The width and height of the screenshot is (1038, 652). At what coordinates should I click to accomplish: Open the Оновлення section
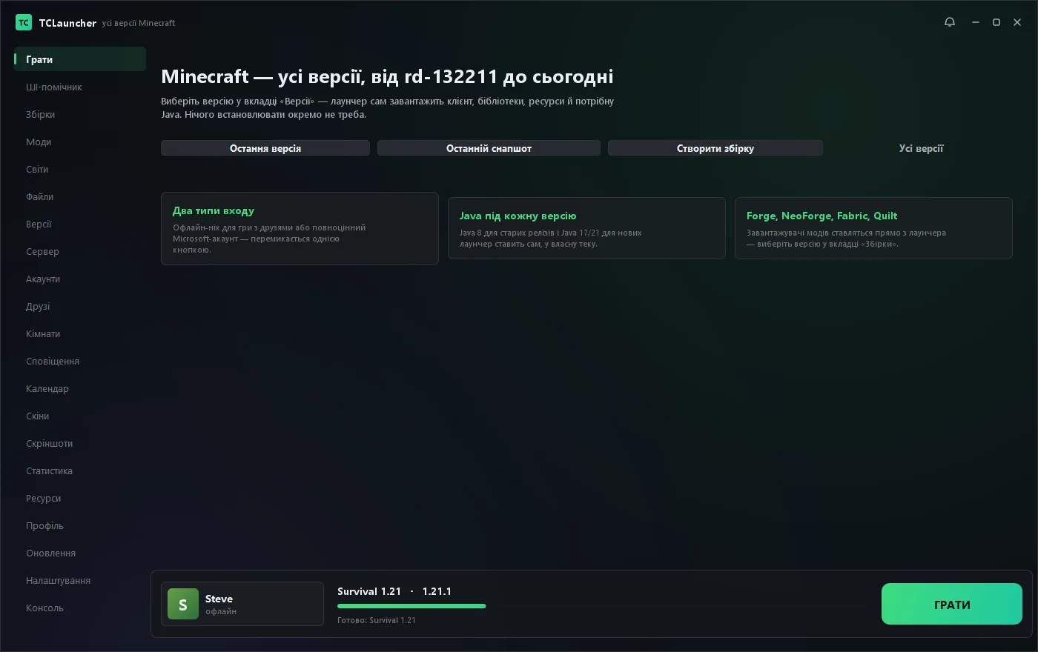[x=80, y=553]
